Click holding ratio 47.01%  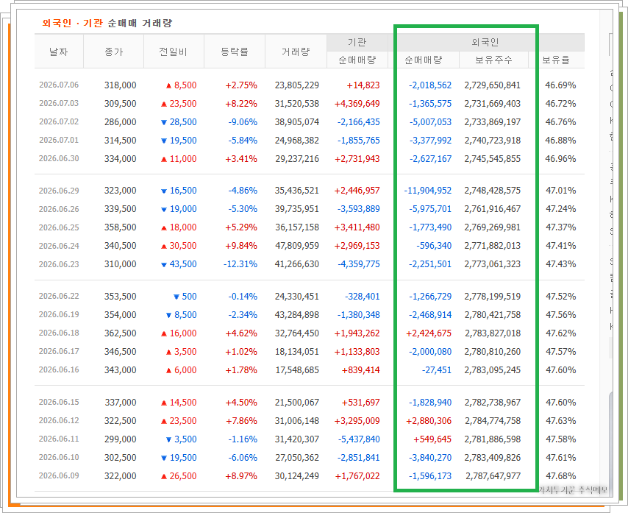[x=560, y=191]
